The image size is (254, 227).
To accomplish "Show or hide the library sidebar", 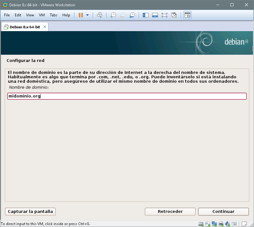I will (x=146, y=15).
